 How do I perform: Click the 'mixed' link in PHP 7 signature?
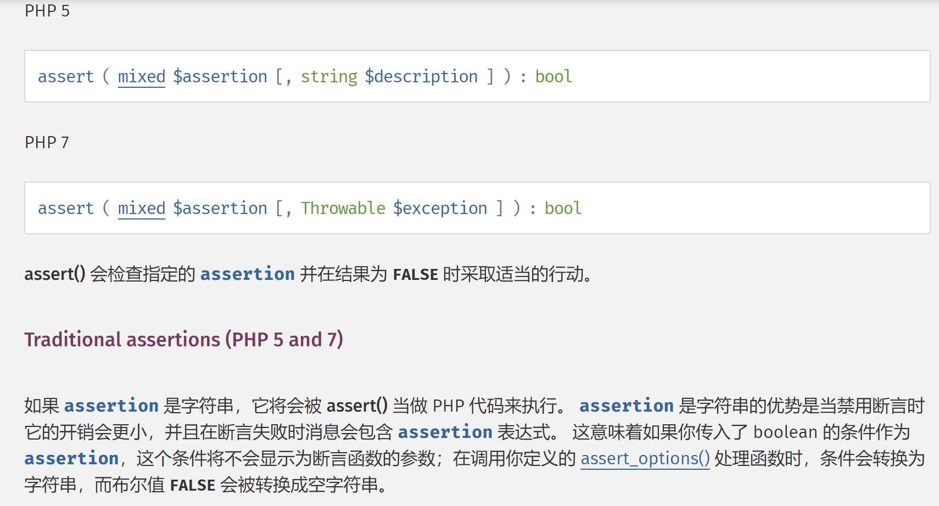point(142,208)
